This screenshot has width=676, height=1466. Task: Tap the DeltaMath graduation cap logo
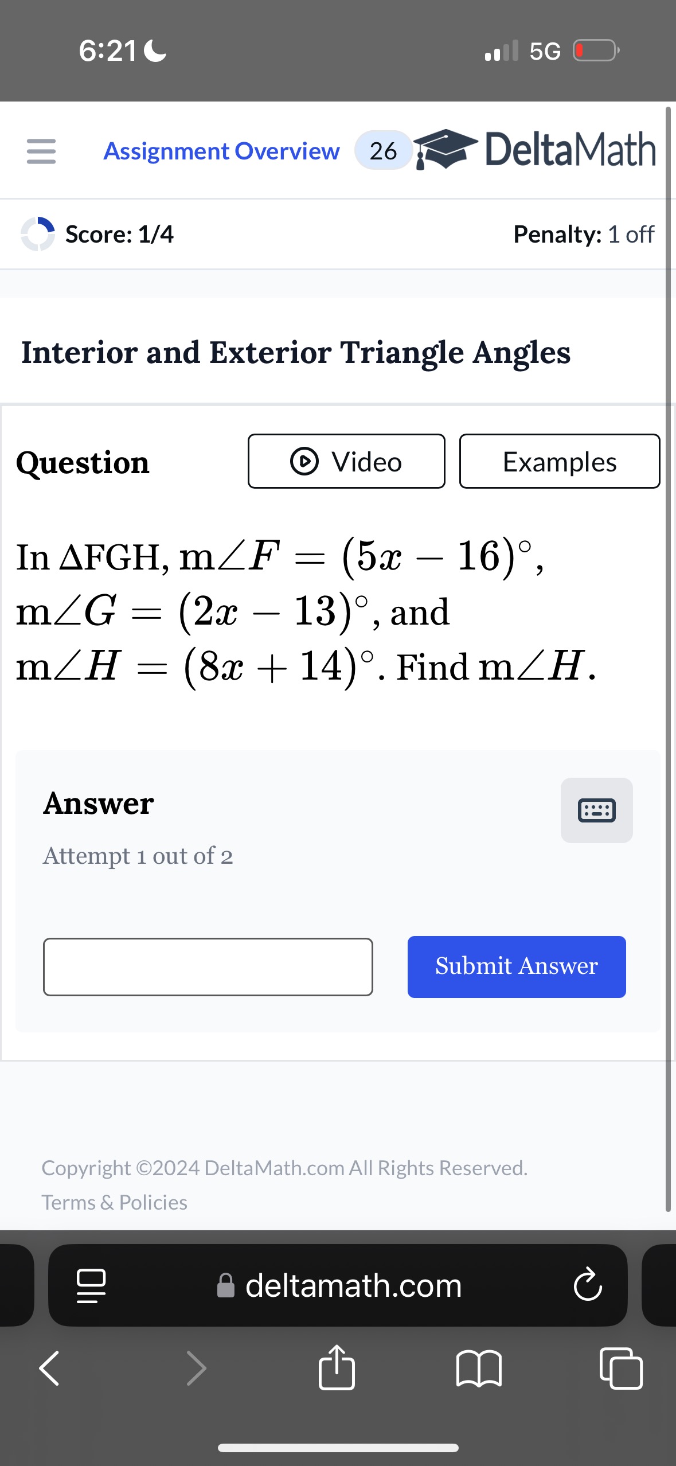[x=446, y=149]
